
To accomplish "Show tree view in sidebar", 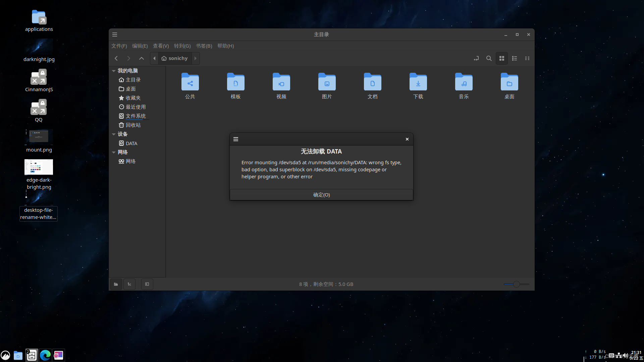I will [x=129, y=284].
